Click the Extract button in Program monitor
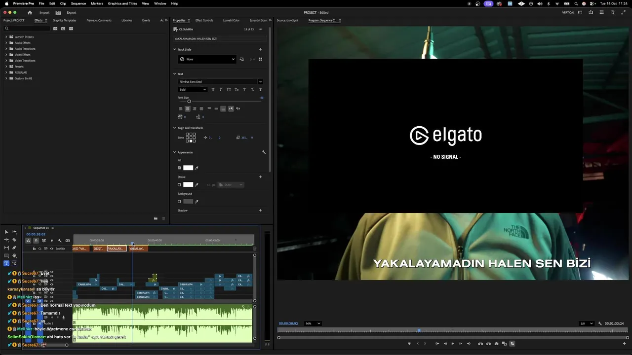The image size is (632, 355). point(488,344)
